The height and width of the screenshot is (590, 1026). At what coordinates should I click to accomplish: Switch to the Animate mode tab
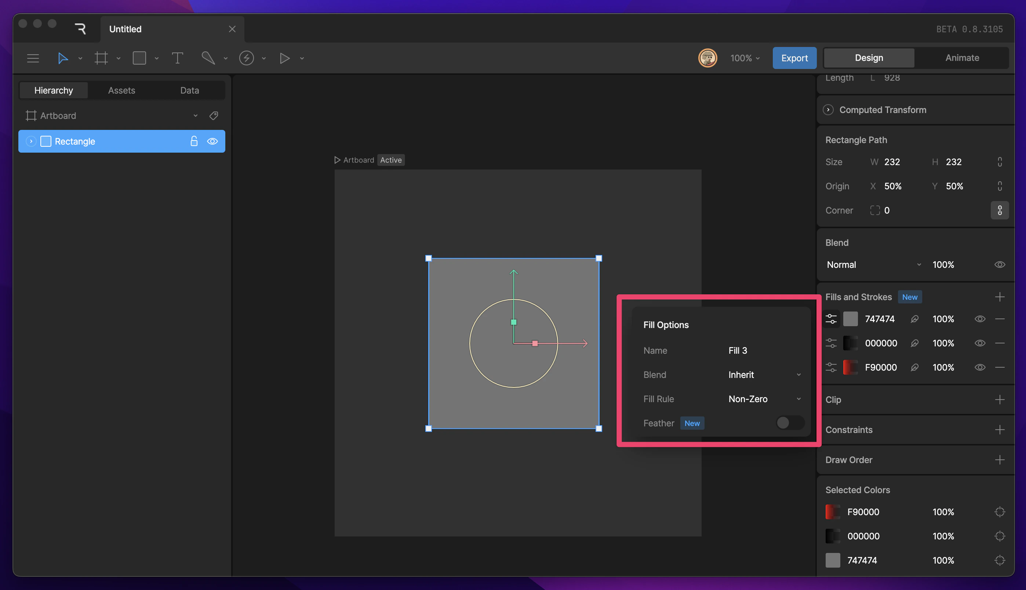coord(962,58)
